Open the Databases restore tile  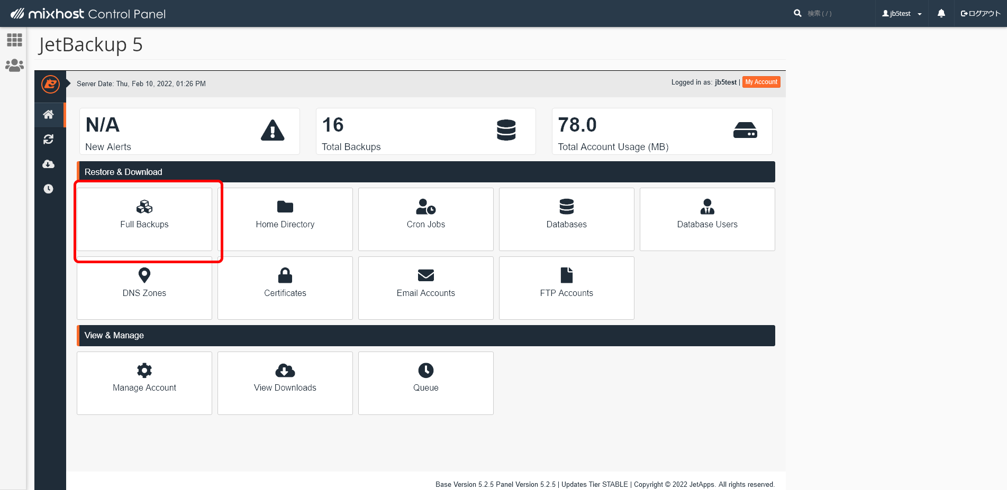pos(566,219)
